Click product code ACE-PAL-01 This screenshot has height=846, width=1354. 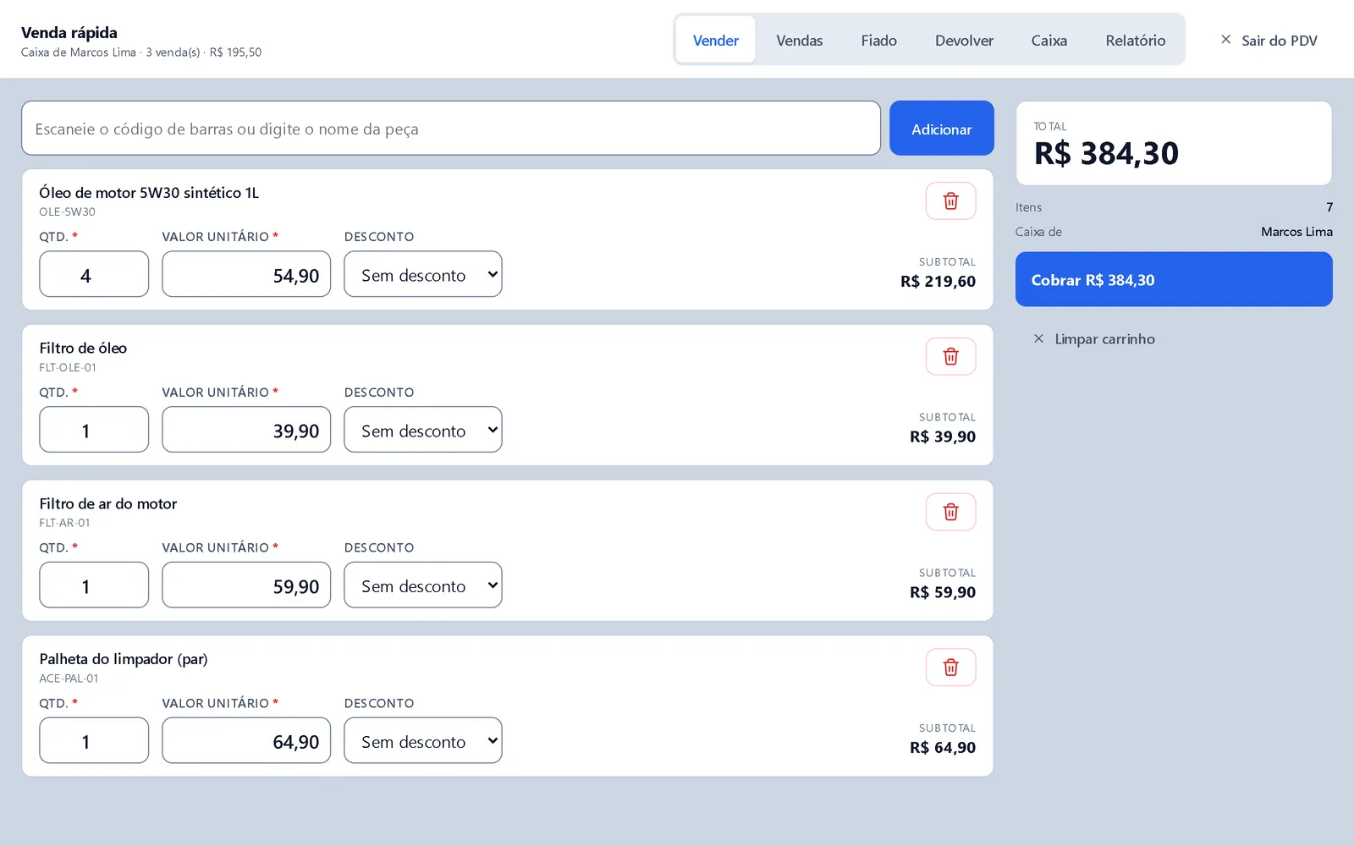click(69, 678)
